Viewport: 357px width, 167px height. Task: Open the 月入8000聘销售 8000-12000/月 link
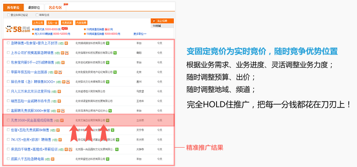[x=52, y=34]
